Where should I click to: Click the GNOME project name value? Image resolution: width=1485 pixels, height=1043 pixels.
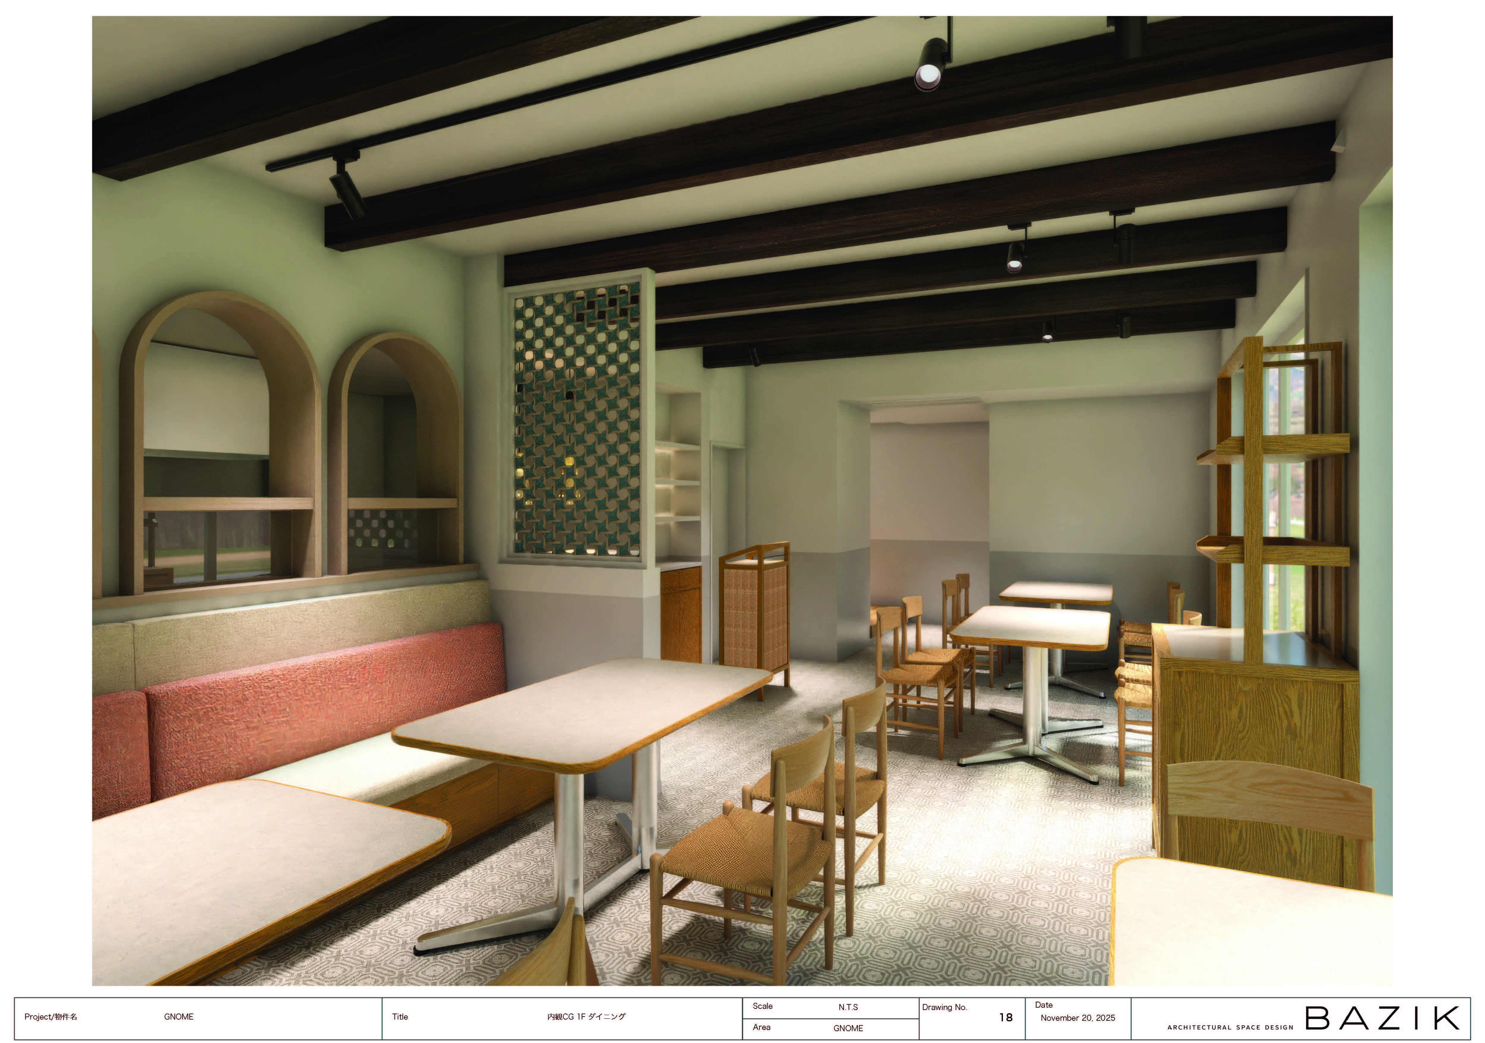(x=179, y=1017)
